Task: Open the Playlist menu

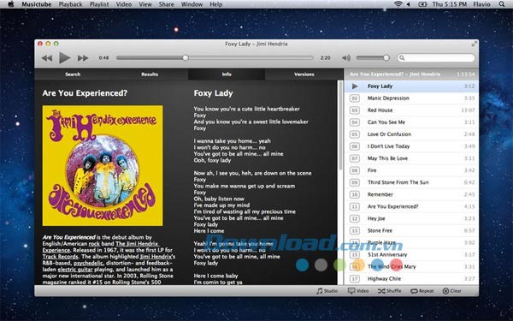Action: pyautogui.click(x=99, y=4)
